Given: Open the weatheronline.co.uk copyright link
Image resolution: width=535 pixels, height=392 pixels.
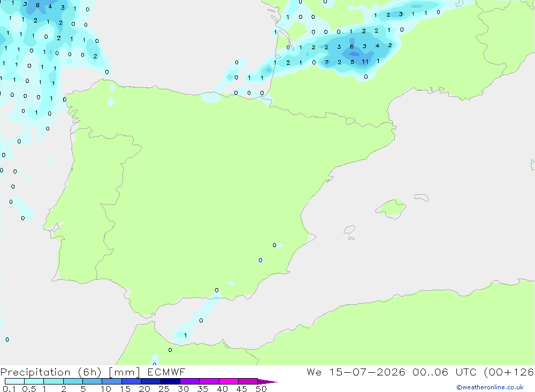Looking at the screenshot, I should (490, 387).
